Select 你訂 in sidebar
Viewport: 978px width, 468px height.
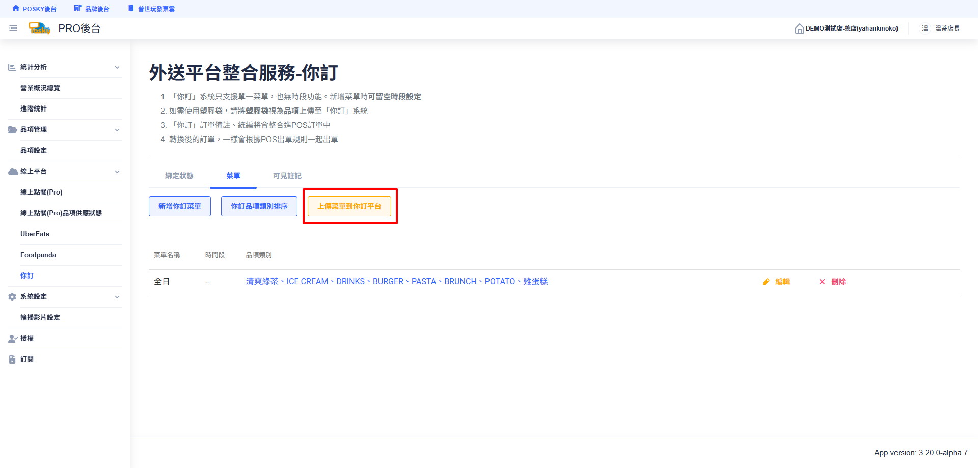click(27, 276)
